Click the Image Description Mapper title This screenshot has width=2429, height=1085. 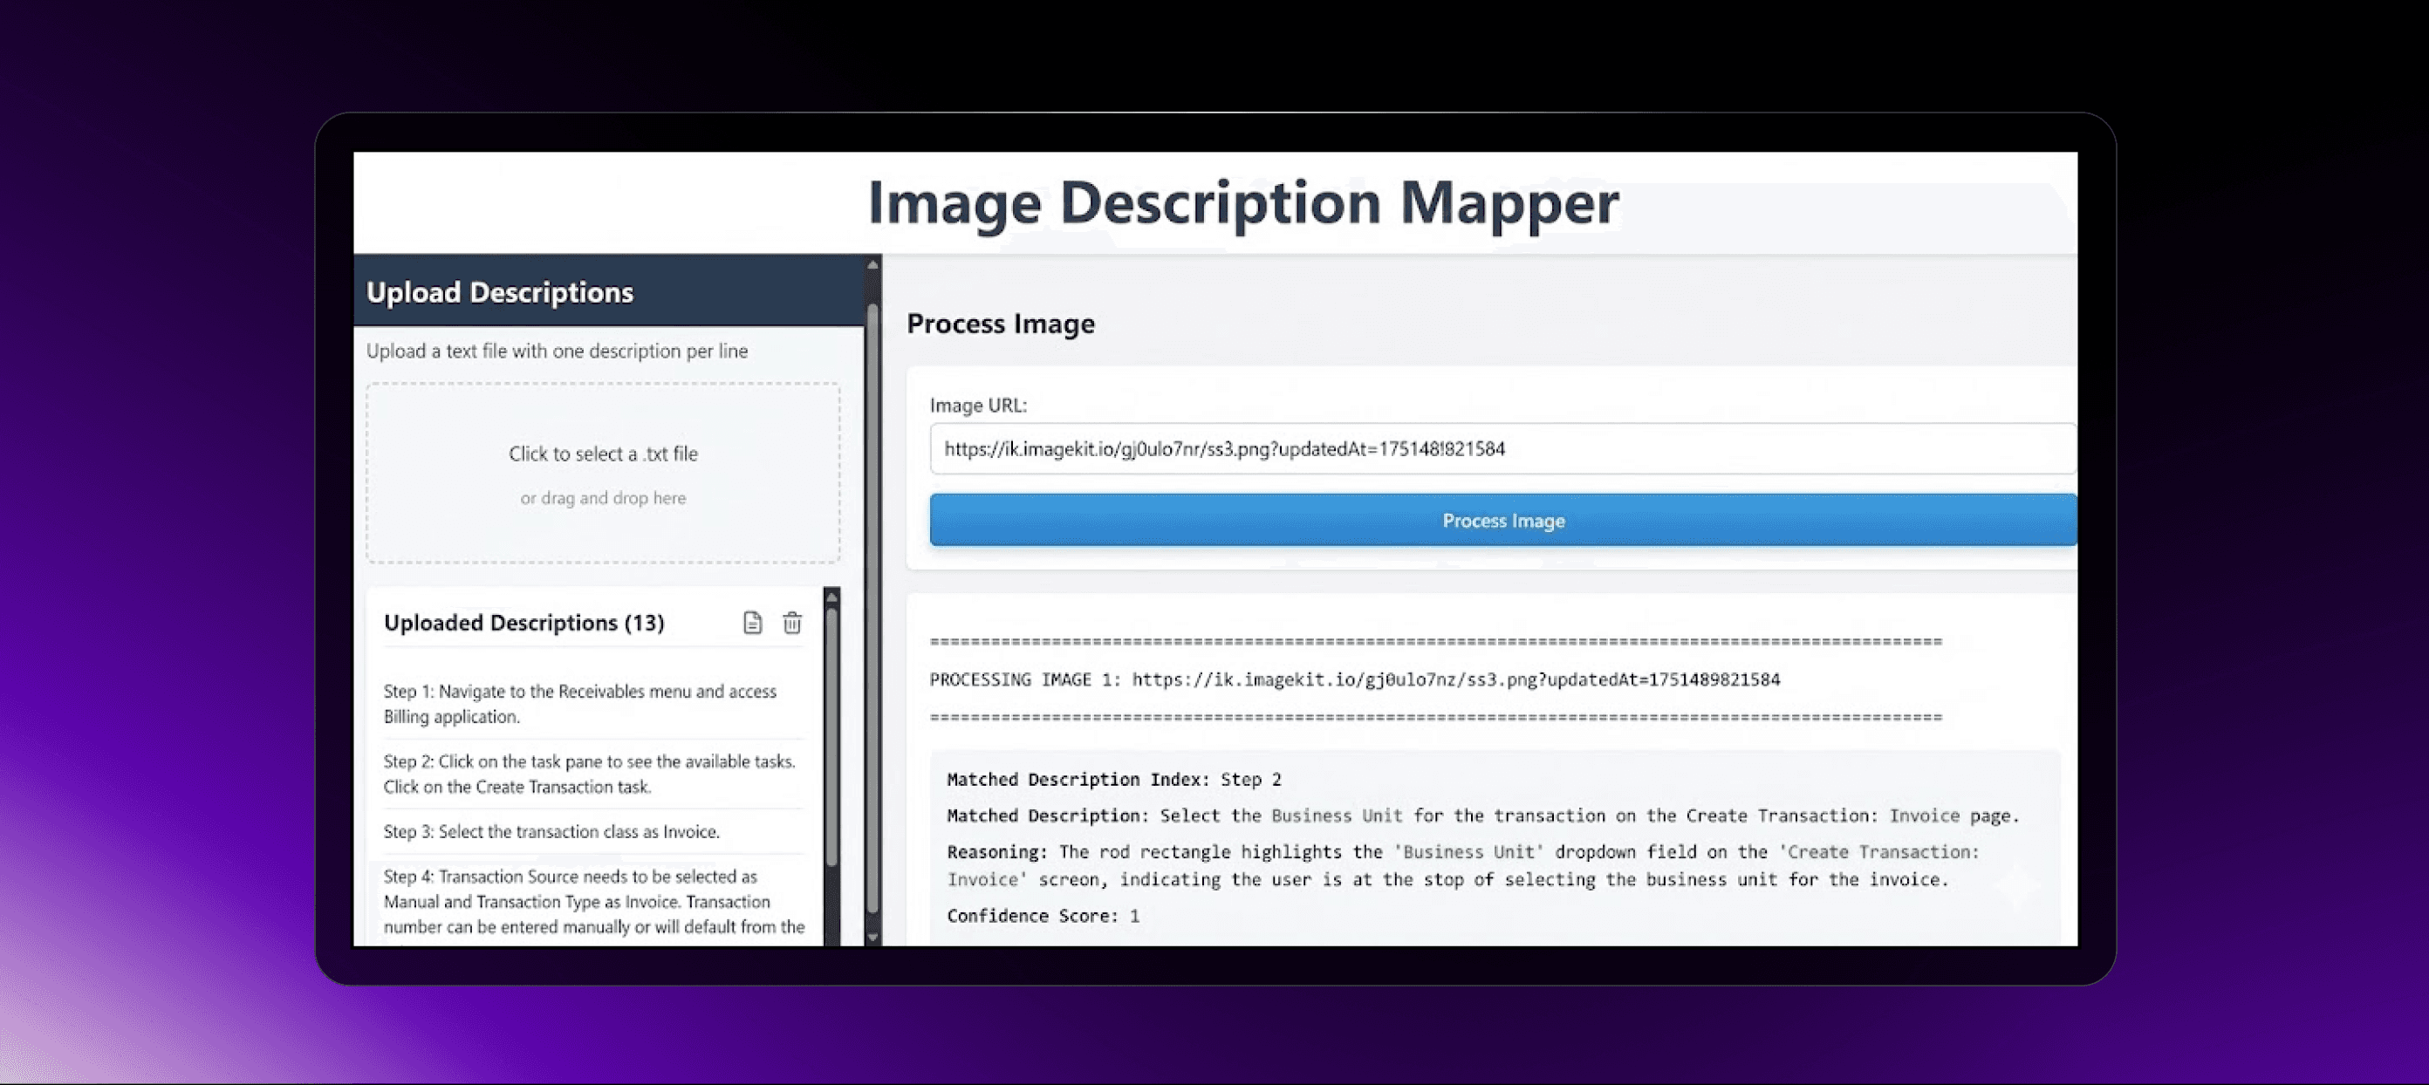pos(1242,201)
